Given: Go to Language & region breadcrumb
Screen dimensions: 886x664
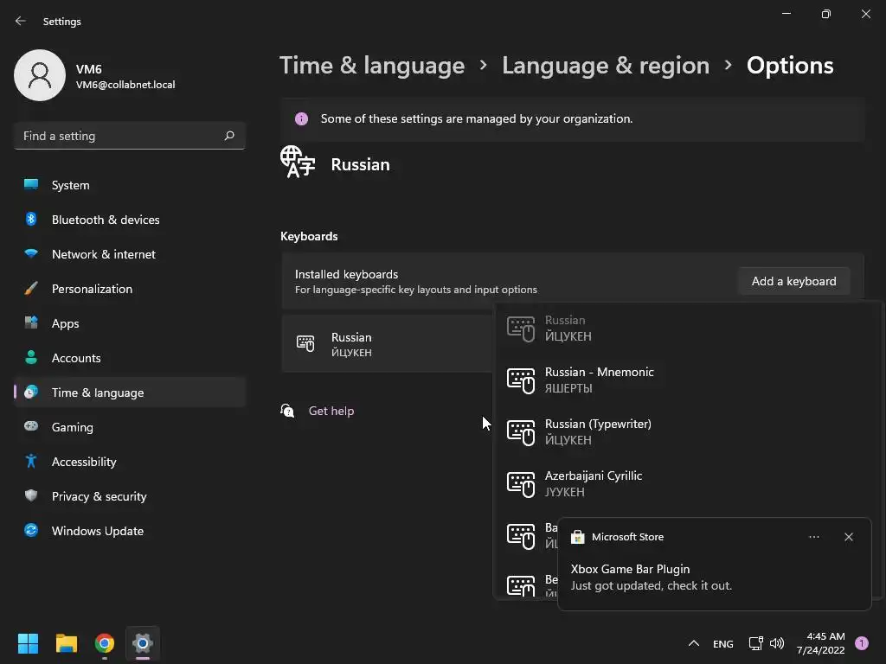Looking at the screenshot, I should (x=605, y=66).
